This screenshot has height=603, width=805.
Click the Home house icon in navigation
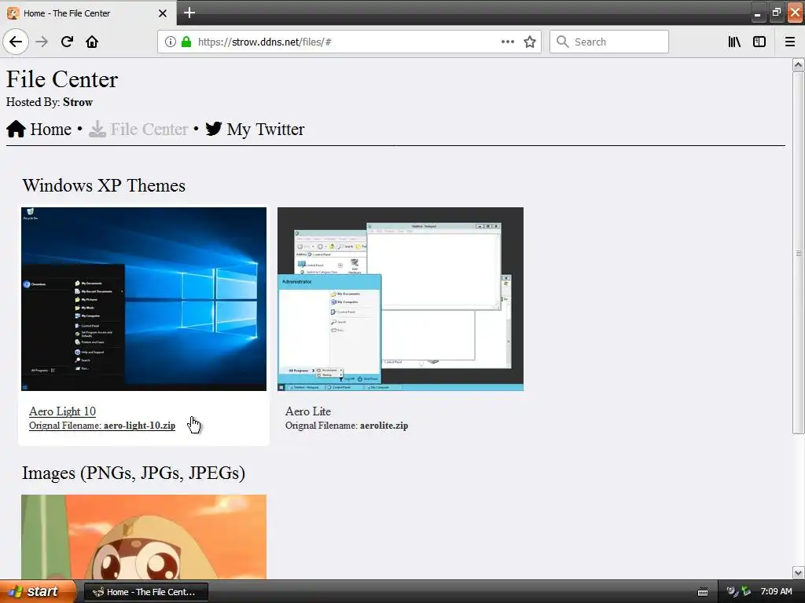(16, 129)
